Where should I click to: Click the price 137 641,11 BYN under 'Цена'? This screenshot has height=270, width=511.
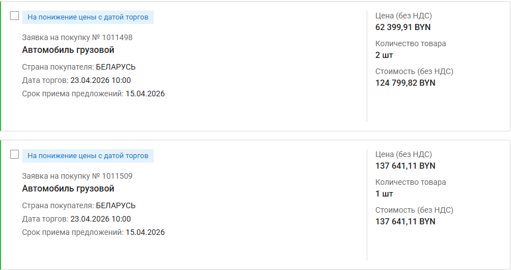coord(405,166)
